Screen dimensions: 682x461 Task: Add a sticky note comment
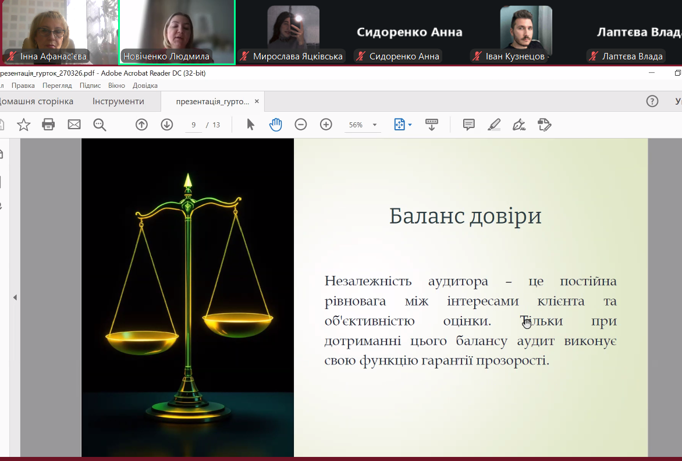click(468, 125)
